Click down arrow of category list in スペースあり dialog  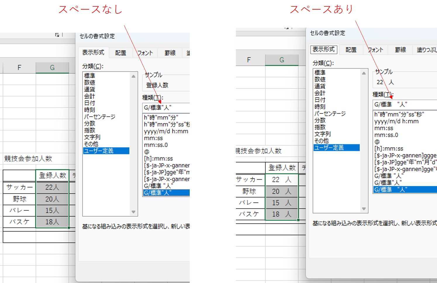click(364, 209)
